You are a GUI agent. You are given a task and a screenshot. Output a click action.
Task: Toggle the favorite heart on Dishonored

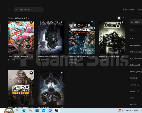[62, 22]
